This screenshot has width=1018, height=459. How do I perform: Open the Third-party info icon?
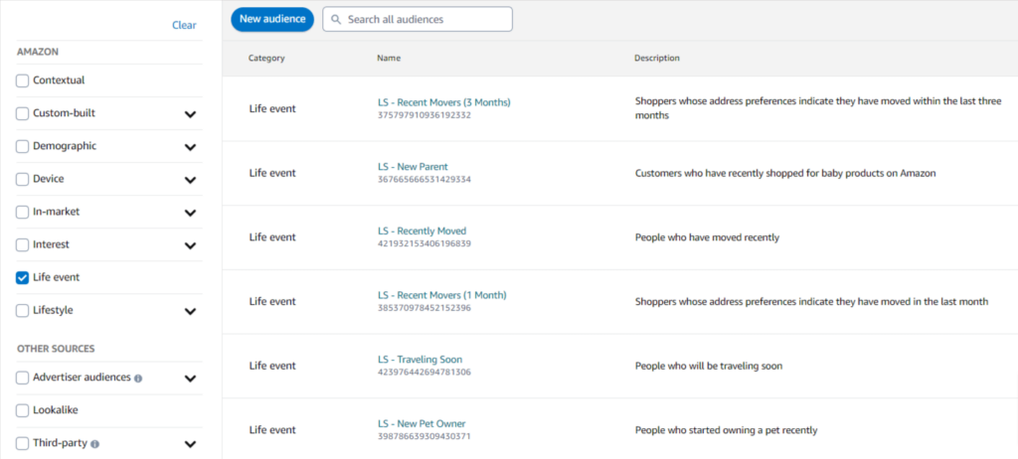[95, 444]
